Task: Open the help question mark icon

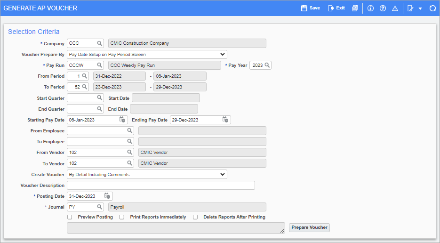Action: click(383, 8)
